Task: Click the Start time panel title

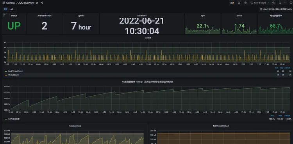Action: [x=142, y=16]
